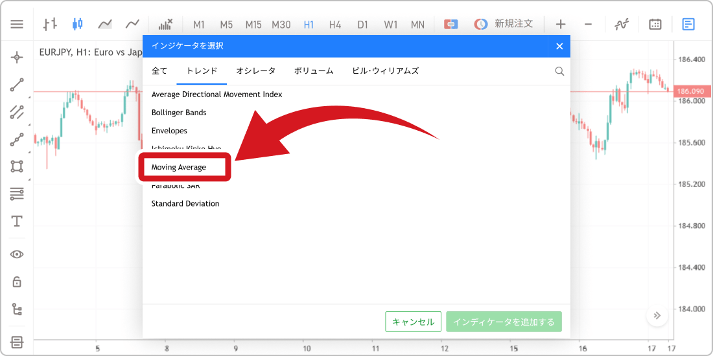Switch to the 全て tab
This screenshot has width=713, height=356.
(x=159, y=71)
